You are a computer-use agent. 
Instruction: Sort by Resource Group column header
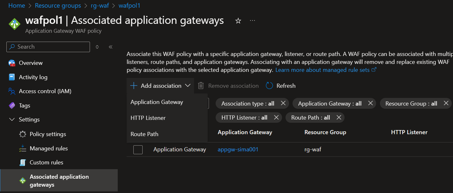point(325,132)
